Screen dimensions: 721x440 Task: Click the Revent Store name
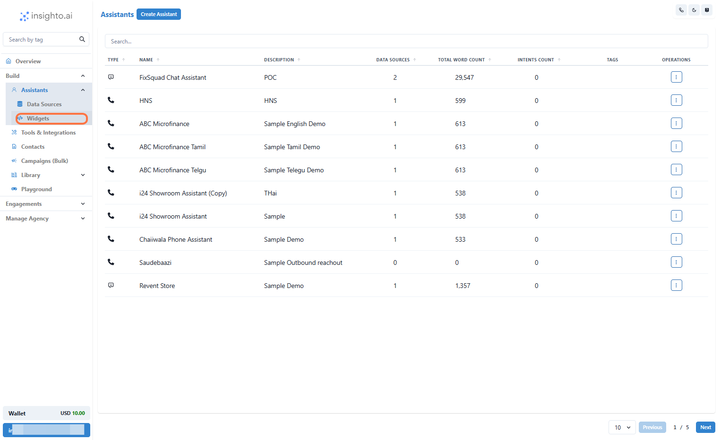[157, 286]
